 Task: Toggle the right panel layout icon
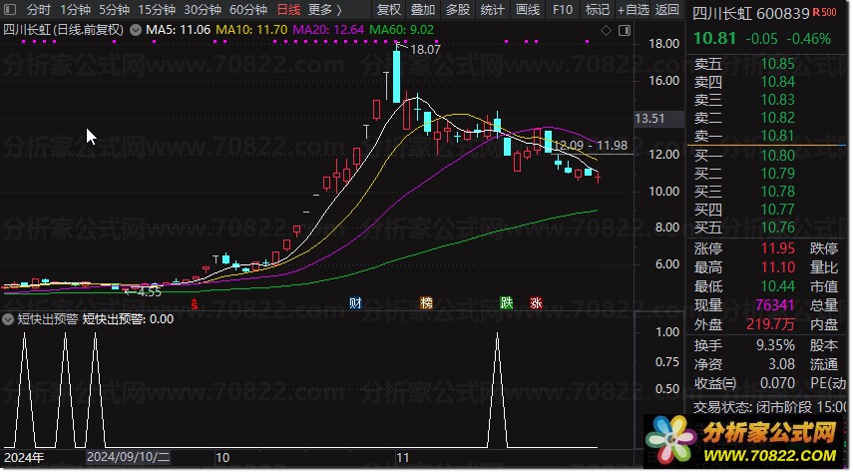tap(625, 31)
